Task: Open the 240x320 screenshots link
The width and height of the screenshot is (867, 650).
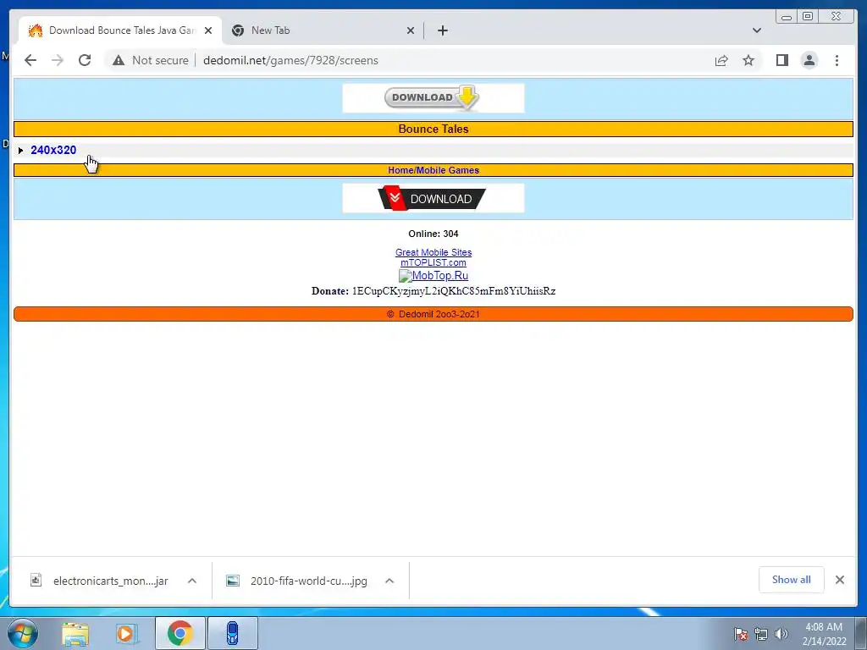Action: tap(53, 150)
